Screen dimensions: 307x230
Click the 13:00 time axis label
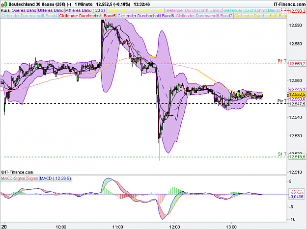click(x=231, y=227)
